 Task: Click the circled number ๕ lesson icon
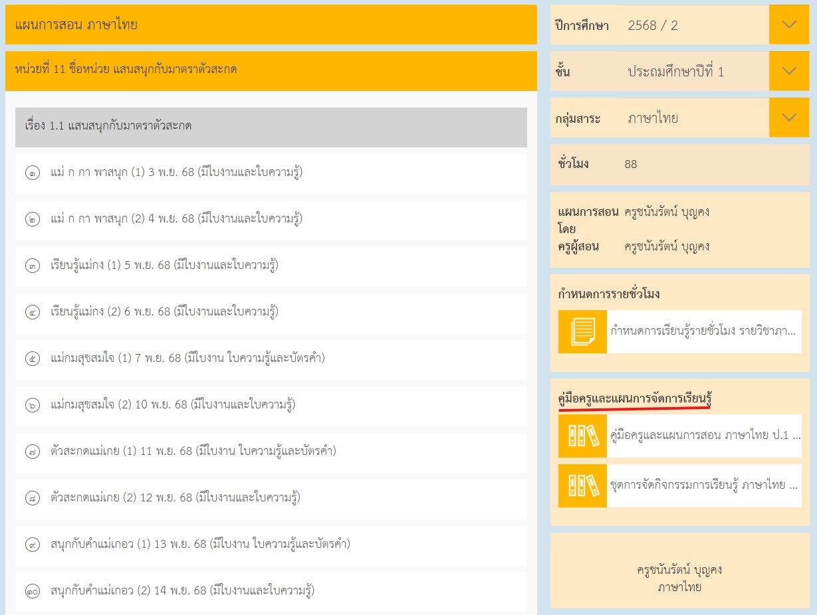pos(33,359)
